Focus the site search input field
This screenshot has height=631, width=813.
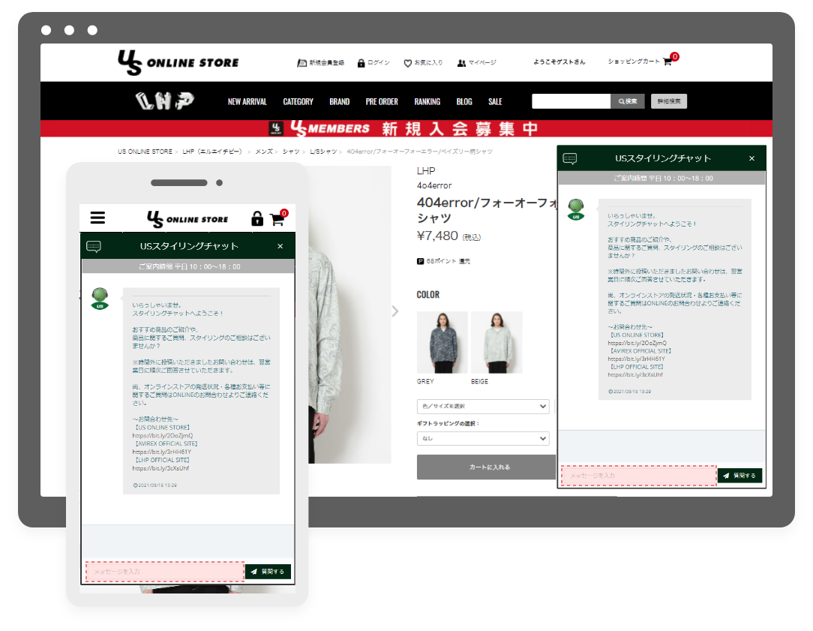coord(571,101)
